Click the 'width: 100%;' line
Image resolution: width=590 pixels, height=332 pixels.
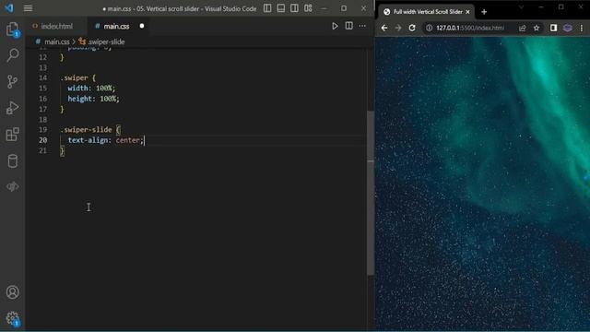point(91,89)
